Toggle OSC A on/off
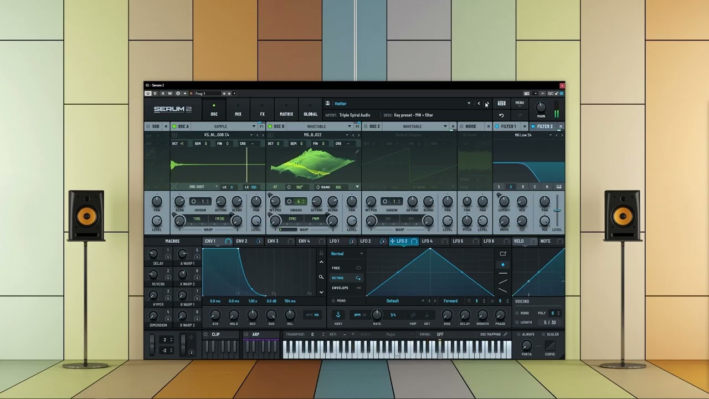The height and width of the screenshot is (399, 709). click(174, 126)
